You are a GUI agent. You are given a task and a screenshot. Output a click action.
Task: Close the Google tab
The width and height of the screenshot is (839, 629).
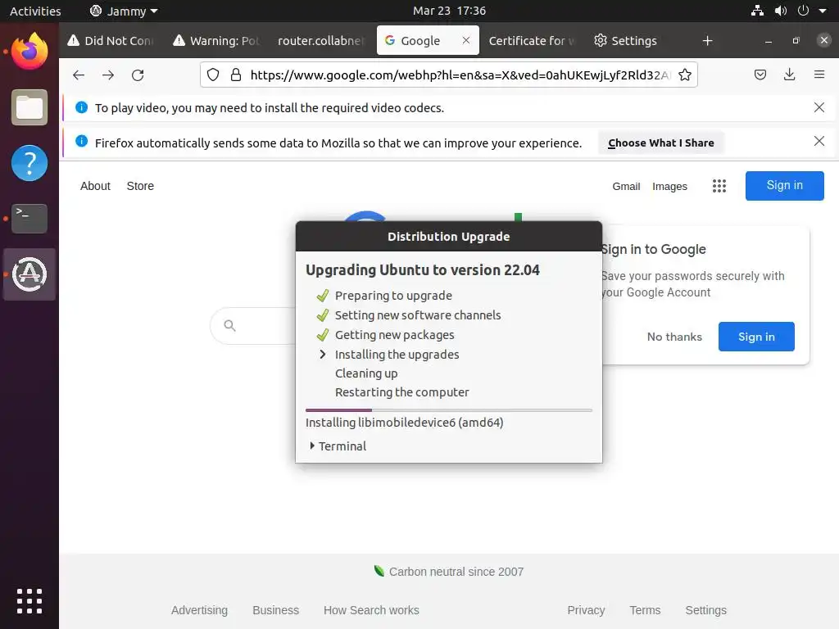click(466, 40)
